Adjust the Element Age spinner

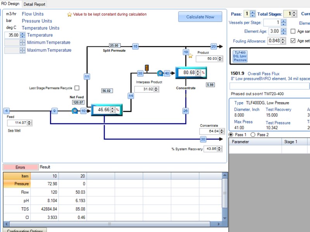(x=283, y=31)
